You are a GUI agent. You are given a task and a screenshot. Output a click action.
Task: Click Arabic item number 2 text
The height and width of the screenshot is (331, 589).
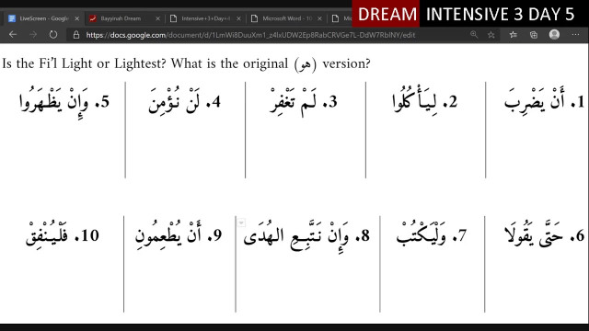tap(424, 100)
